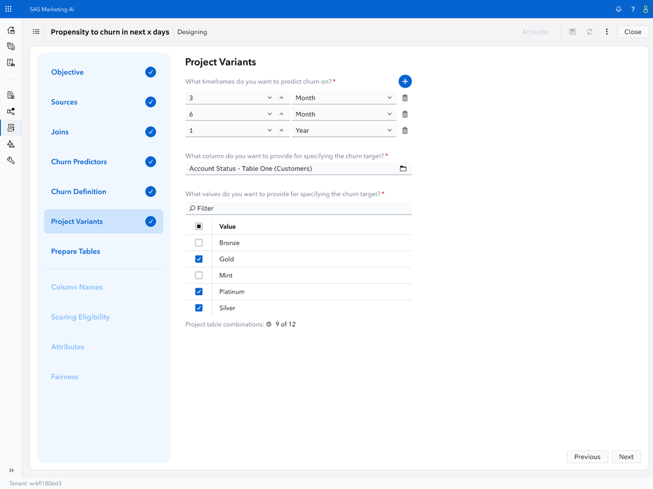The image size is (653, 489).
Task: Switch to the Churn Predictors step
Action: click(x=78, y=161)
